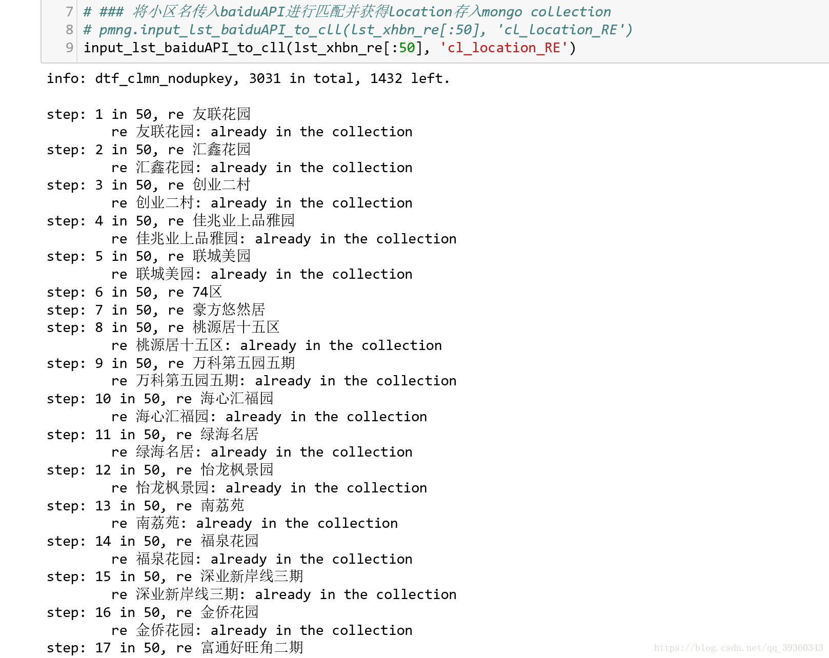The height and width of the screenshot is (658, 829).
Task: Click 're 深业新岸线三期: already in the collection'
Action: pos(284,594)
